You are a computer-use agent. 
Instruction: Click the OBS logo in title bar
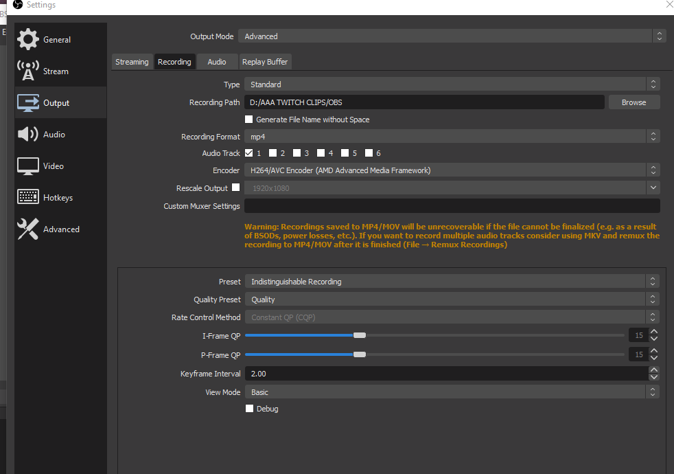click(x=18, y=5)
